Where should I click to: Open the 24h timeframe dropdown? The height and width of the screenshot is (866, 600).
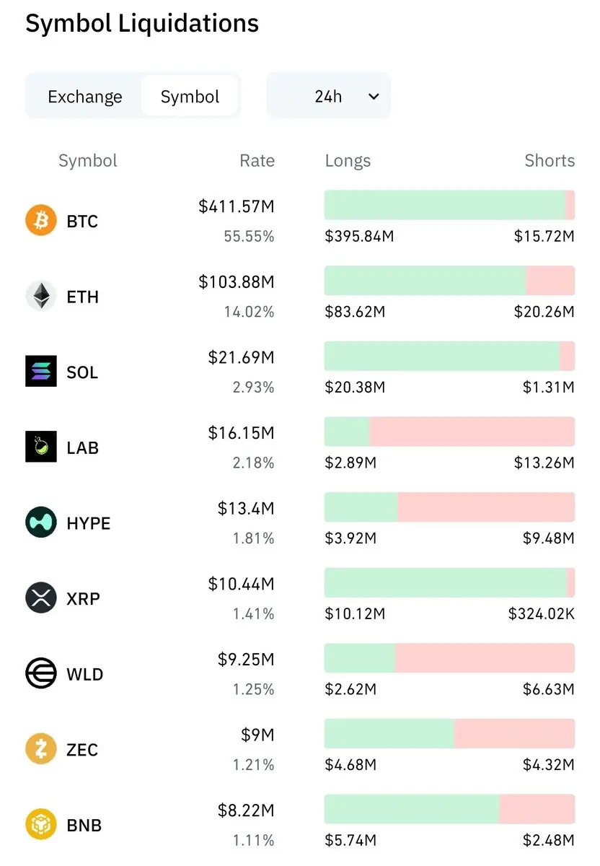[329, 96]
